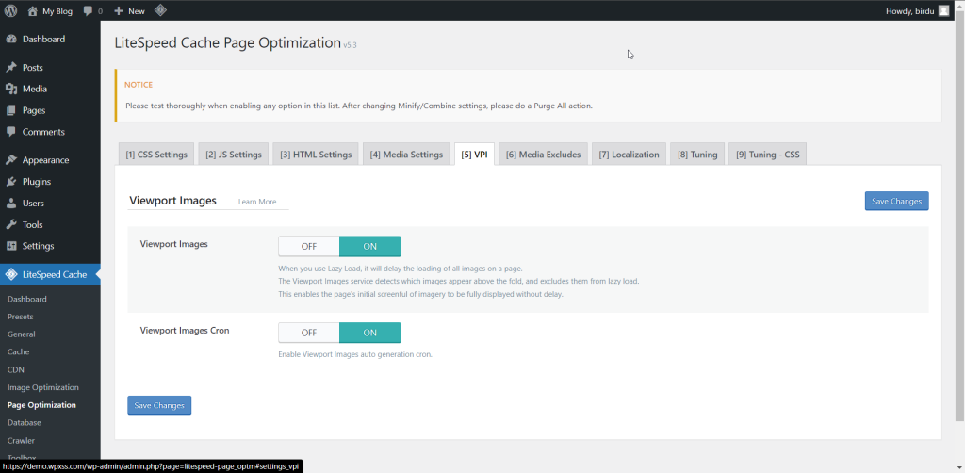Click the LiteSpeed Cache diamond icon in sidebar
Screen dimensions: 965x473
pyautogui.click(x=11, y=274)
